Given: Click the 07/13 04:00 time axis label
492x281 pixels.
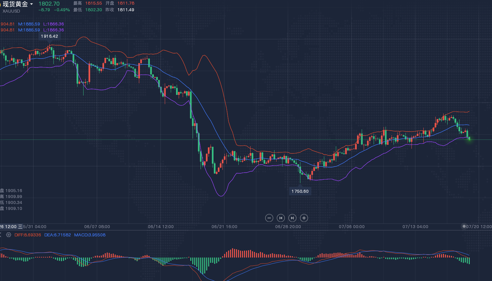Looking at the screenshot, I should 415,226.
